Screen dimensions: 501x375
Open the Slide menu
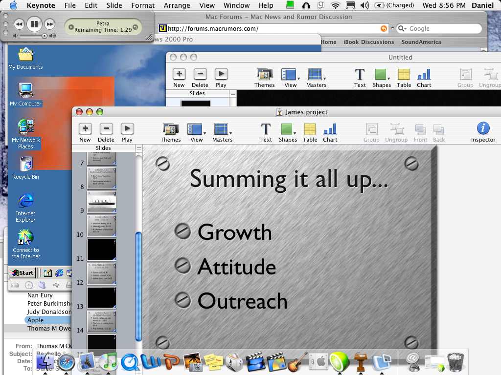click(x=114, y=5)
